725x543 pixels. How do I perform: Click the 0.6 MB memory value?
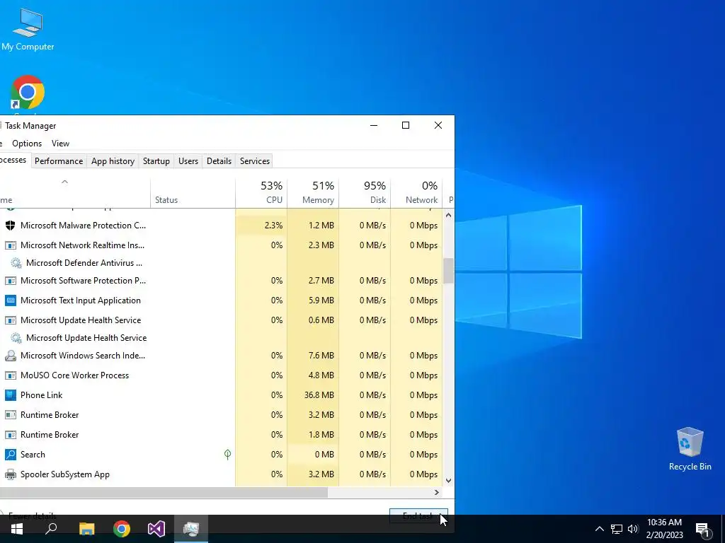321,320
